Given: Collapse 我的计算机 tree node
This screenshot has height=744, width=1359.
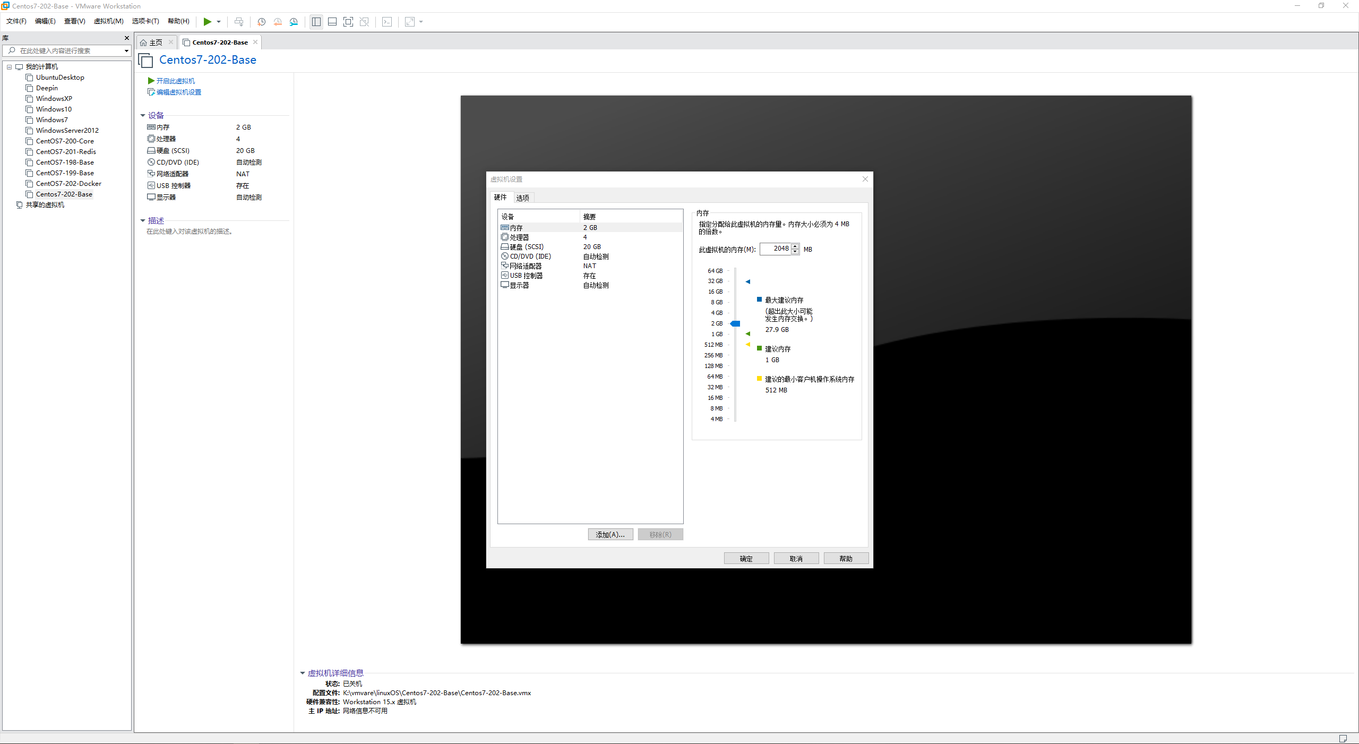Looking at the screenshot, I should click(9, 67).
